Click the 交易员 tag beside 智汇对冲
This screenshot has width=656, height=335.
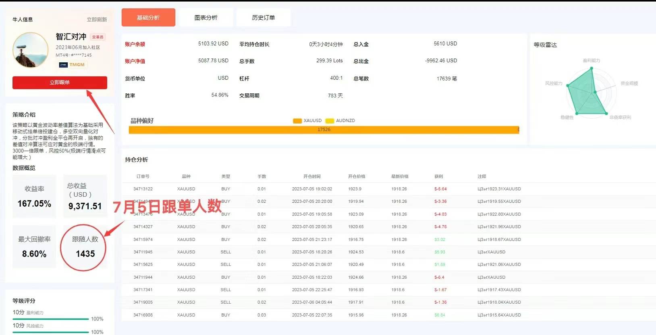pos(98,37)
